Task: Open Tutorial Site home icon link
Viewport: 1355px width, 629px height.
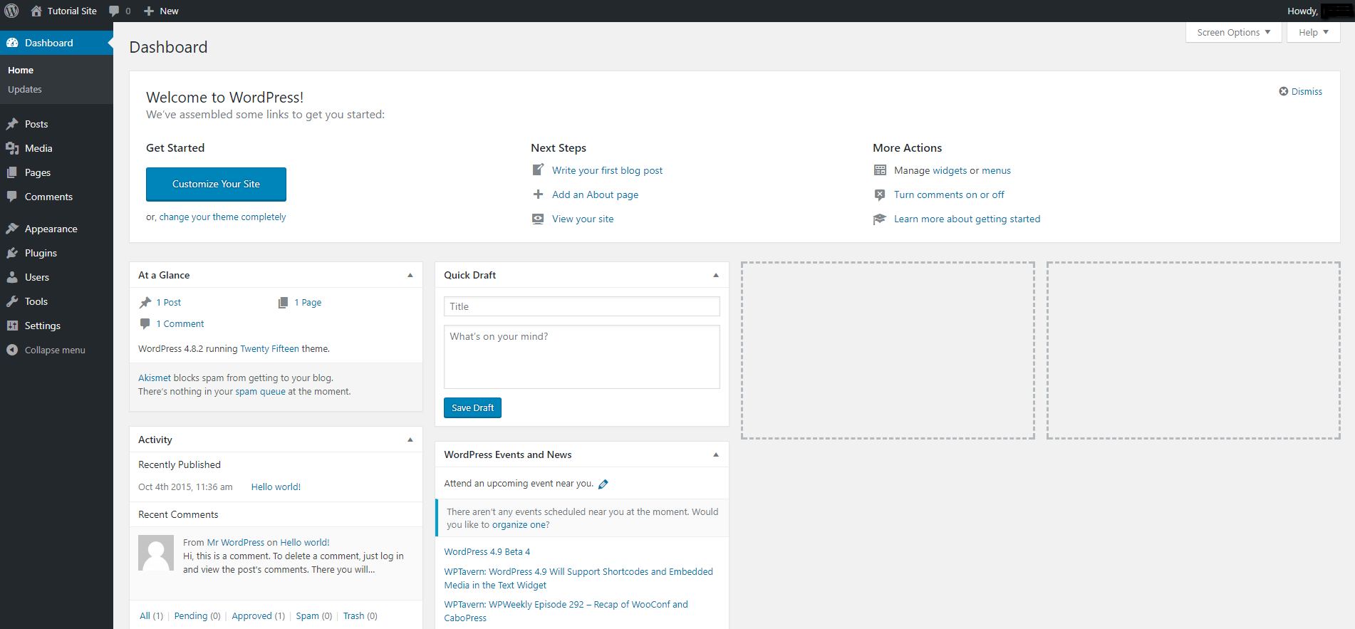Action: click(x=36, y=11)
